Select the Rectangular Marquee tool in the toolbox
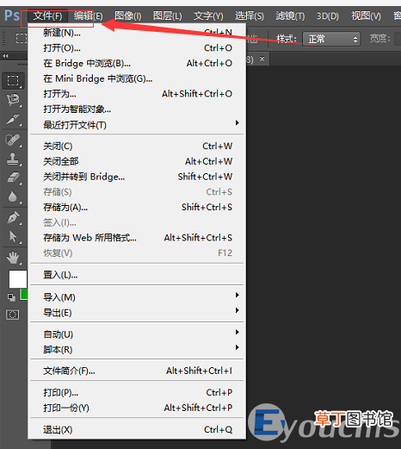 point(13,81)
